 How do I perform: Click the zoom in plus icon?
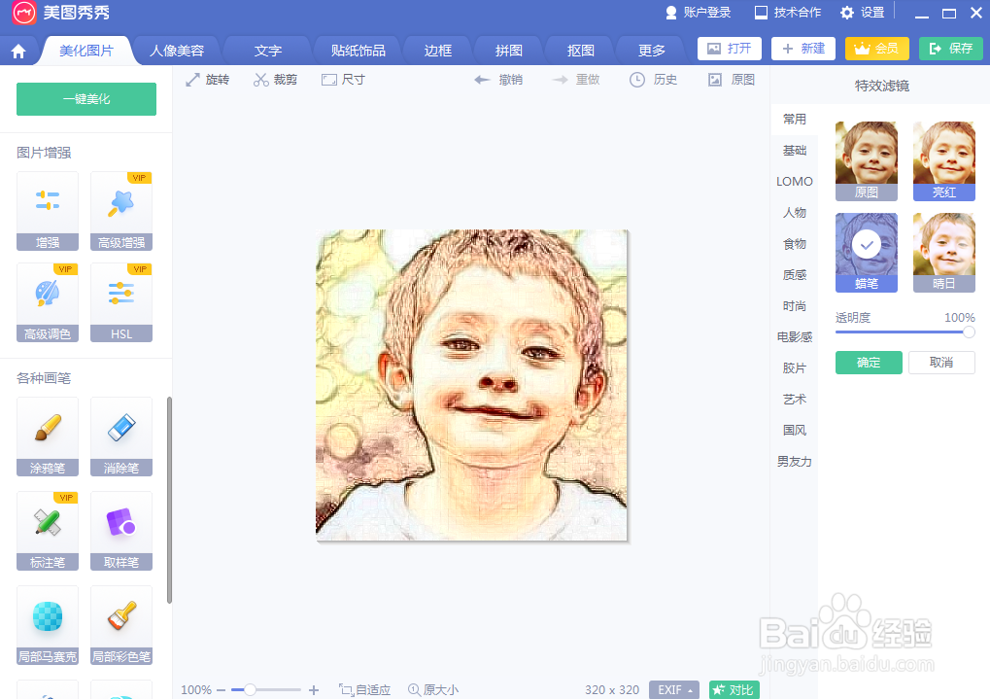314,690
